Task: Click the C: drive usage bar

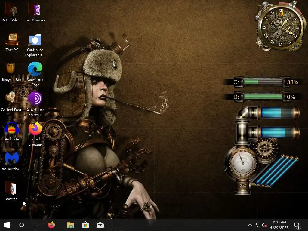Action: coord(263,82)
